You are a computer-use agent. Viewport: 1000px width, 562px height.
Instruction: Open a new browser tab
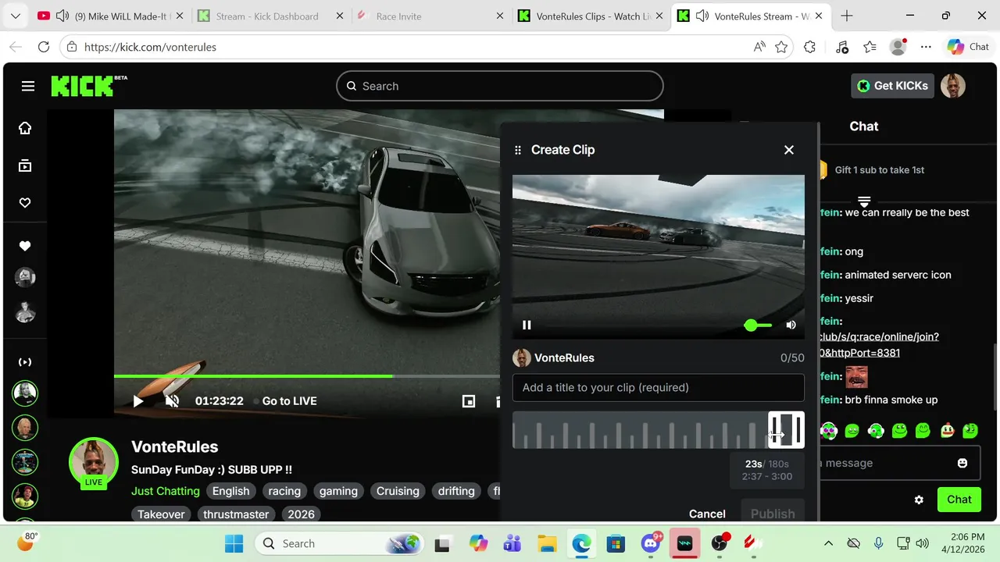[847, 16]
